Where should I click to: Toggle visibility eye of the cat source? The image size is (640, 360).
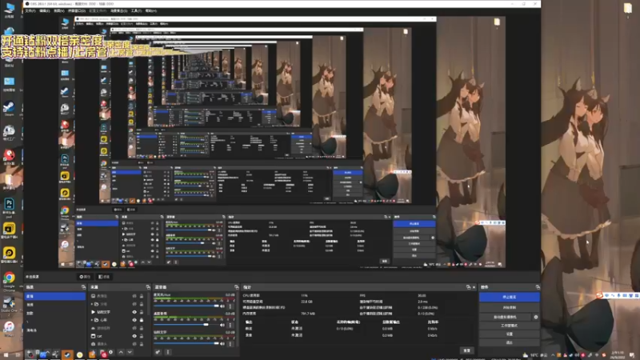point(134,336)
